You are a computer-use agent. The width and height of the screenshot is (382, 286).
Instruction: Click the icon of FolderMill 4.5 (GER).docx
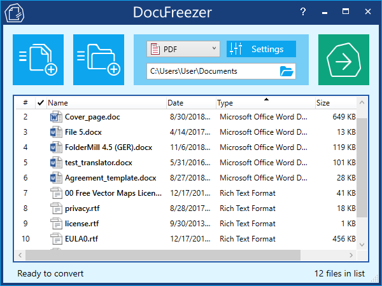click(56, 147)
